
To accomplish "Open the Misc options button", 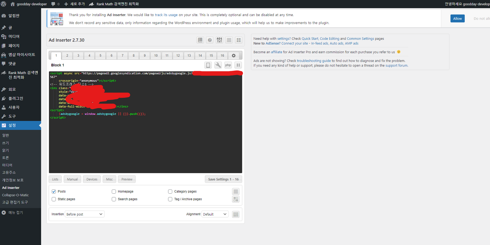I will (x=109, y=179).
